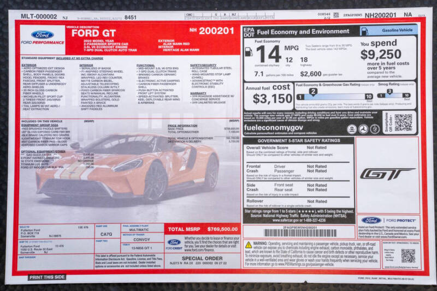Click the Ford Credit logo
Image resolution: width=437 pixels, height=291 pixels.
174,244
